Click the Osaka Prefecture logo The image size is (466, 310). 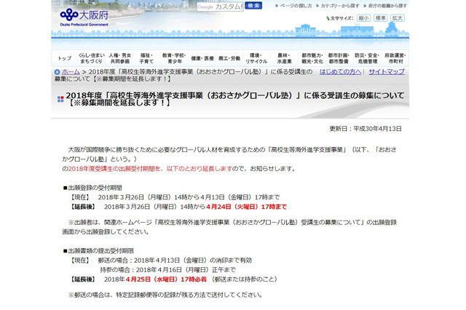pos(84,17)
